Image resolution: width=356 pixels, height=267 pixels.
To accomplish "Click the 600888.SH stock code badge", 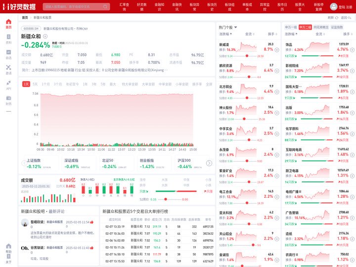I will pyautogui.click(x=31, y=29).
